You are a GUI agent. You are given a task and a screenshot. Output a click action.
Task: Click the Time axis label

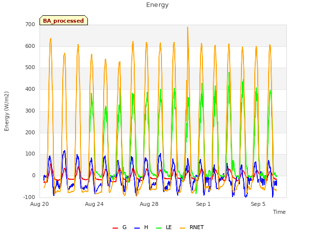(x=279, y=212)
